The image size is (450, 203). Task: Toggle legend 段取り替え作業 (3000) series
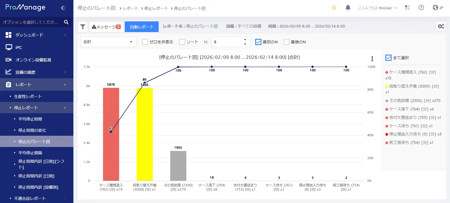(412, 89)
